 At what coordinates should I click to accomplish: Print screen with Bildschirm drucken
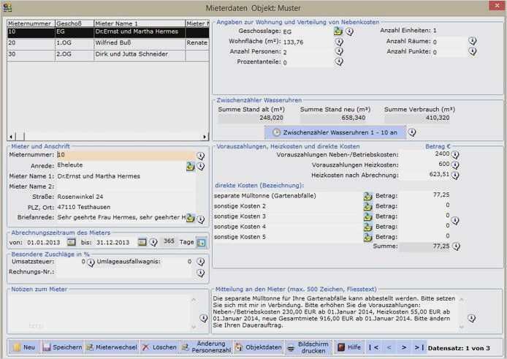tap(308, 347)
